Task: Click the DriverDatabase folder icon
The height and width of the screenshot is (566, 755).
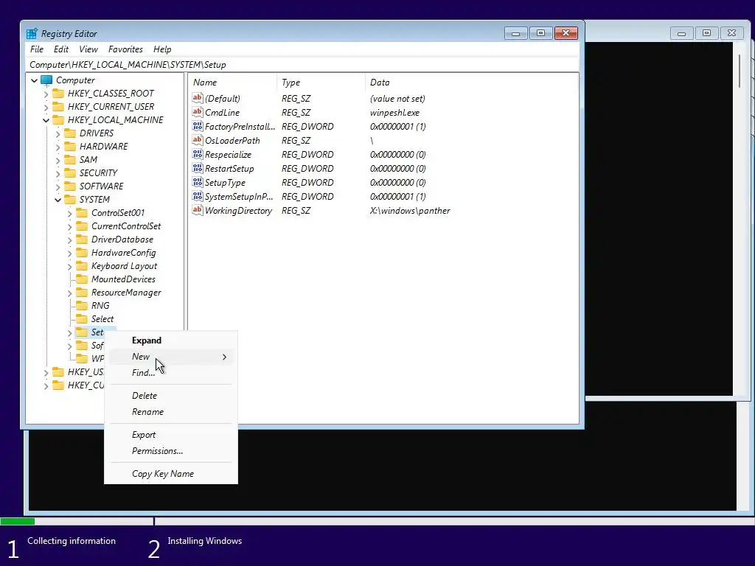Action: [x=82, y=240]
